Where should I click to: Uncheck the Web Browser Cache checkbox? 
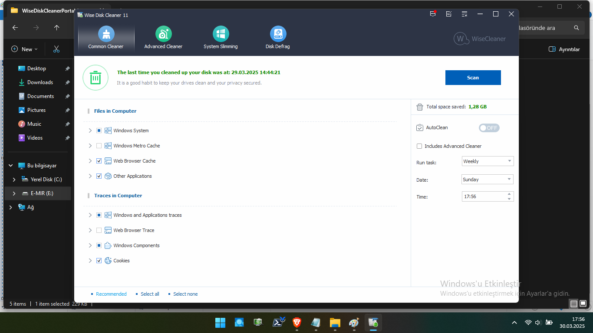[x=99, y=161]
